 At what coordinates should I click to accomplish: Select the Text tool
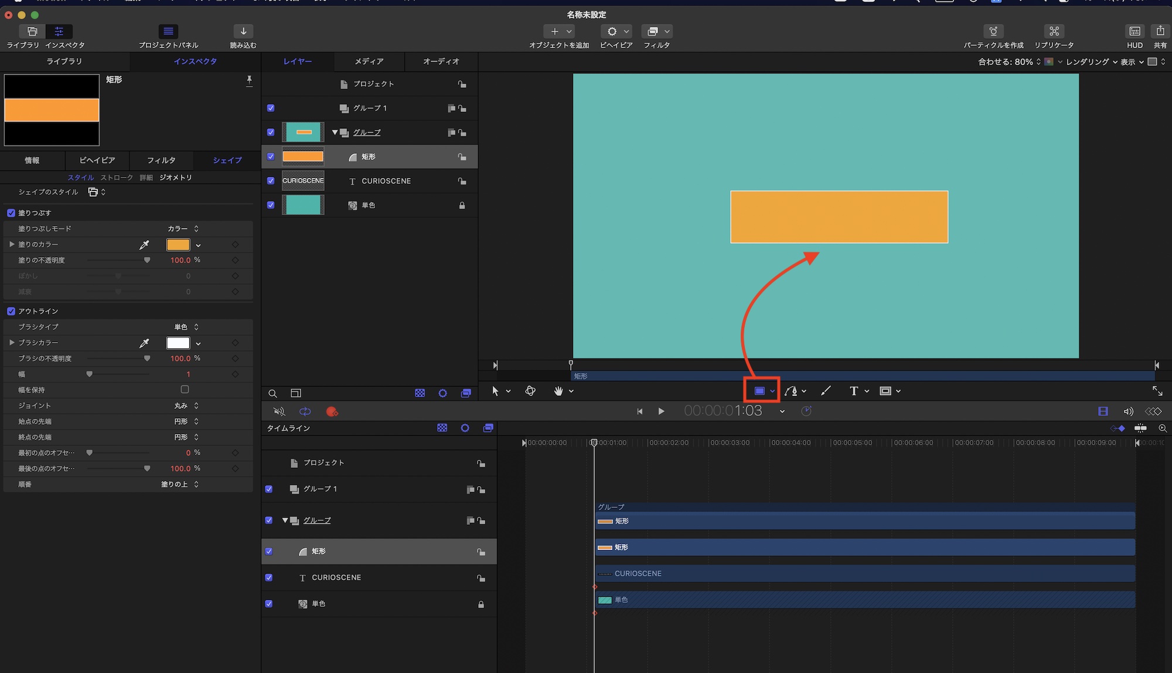(854, 391)
